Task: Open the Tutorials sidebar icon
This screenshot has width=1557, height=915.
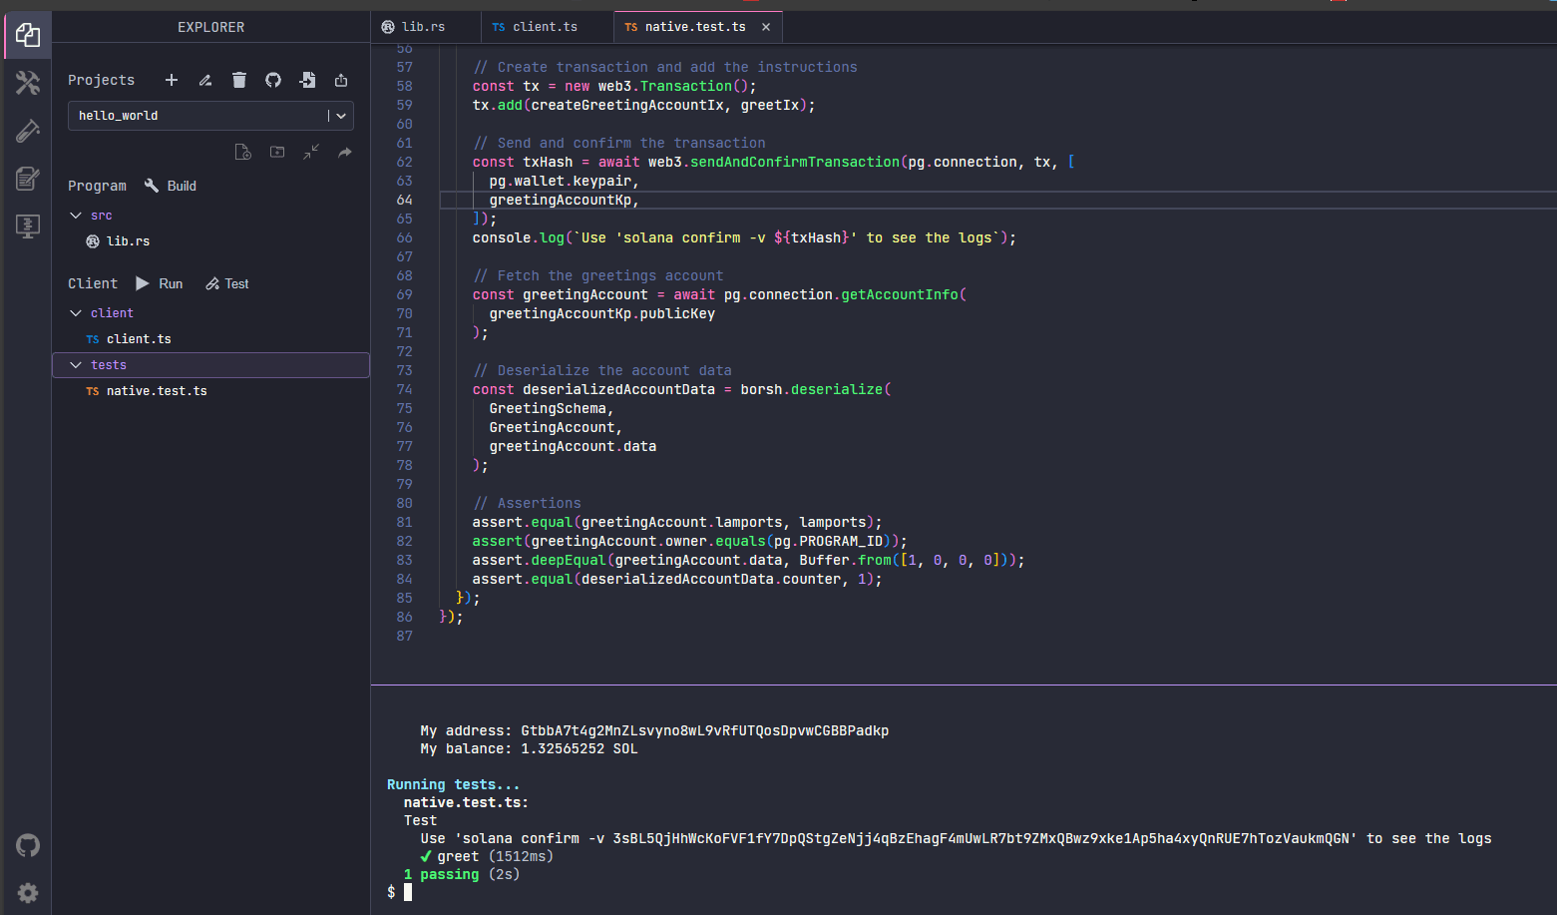Action: pyautogui.click(x=27, y=179)
